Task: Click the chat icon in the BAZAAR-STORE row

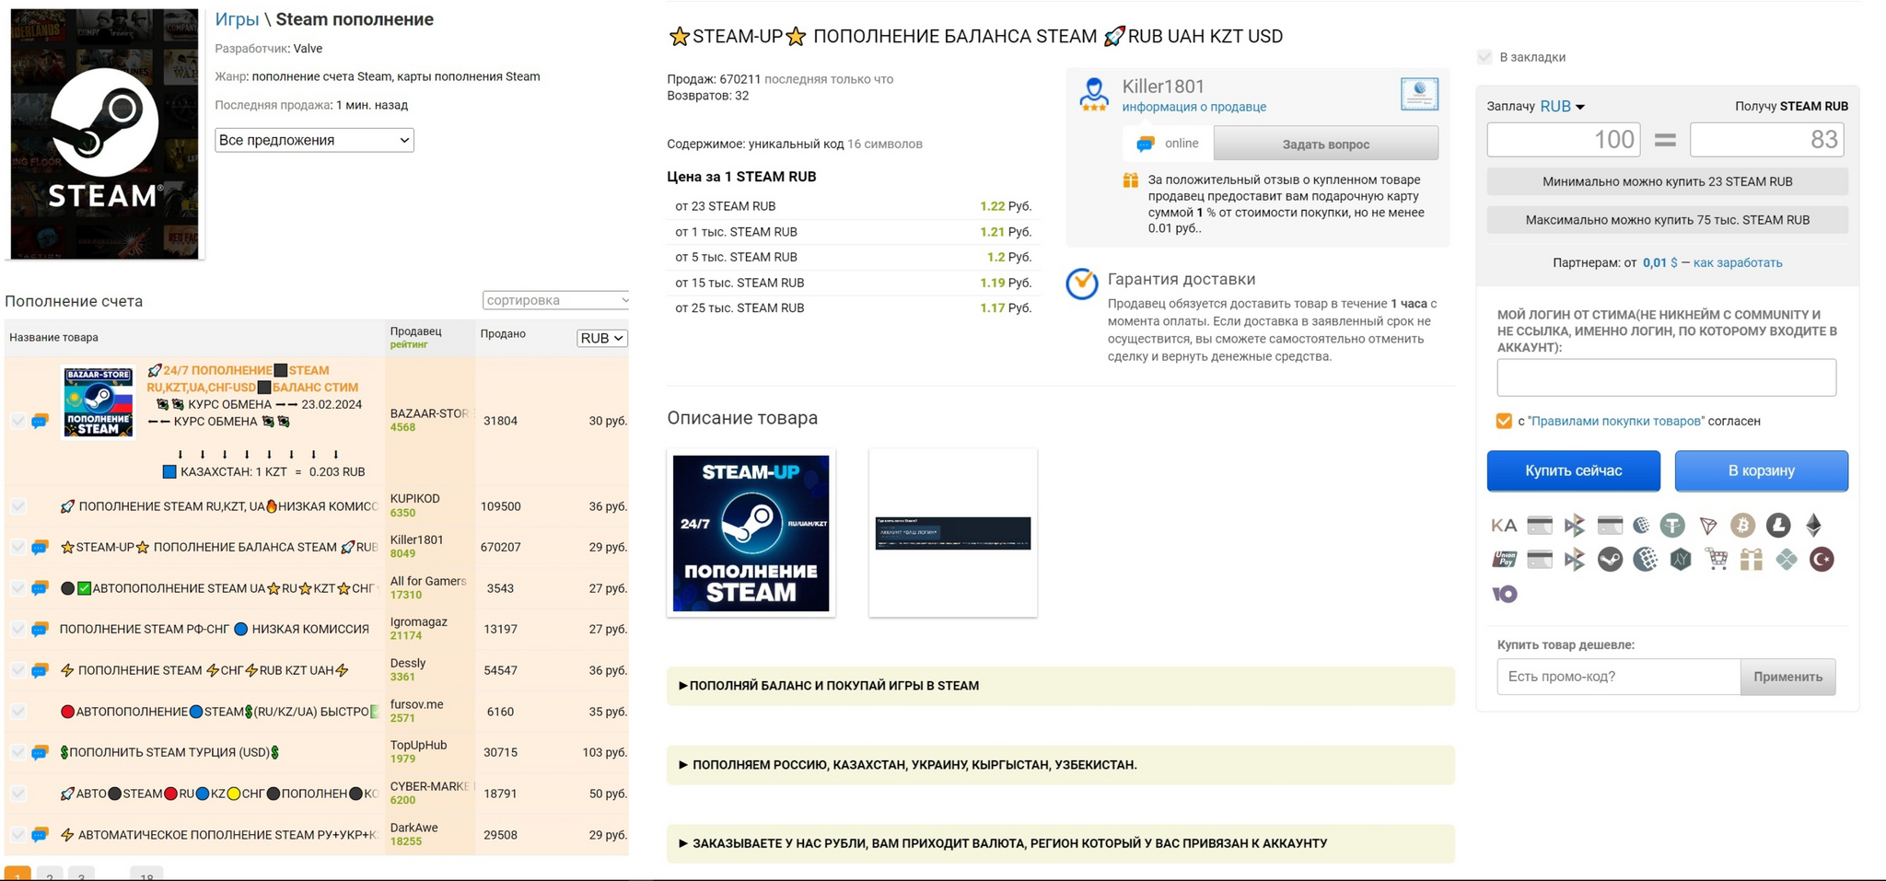Action: (40, 421)
